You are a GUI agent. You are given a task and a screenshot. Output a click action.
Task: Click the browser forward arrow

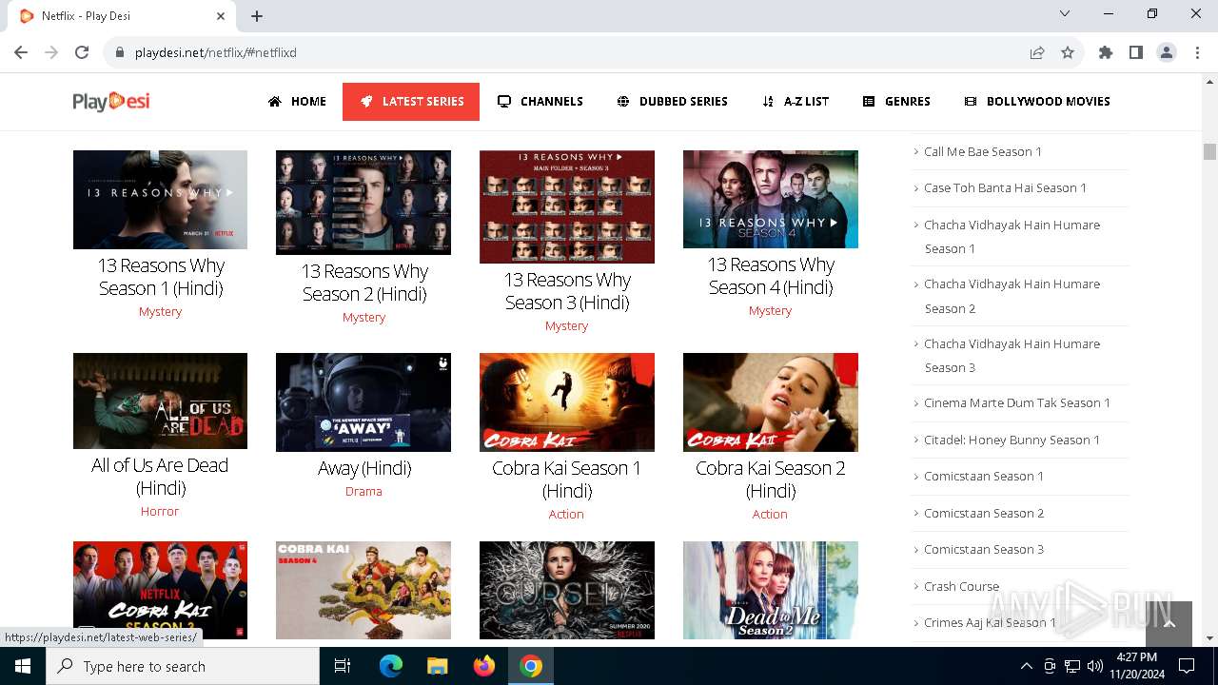point(51,52)
